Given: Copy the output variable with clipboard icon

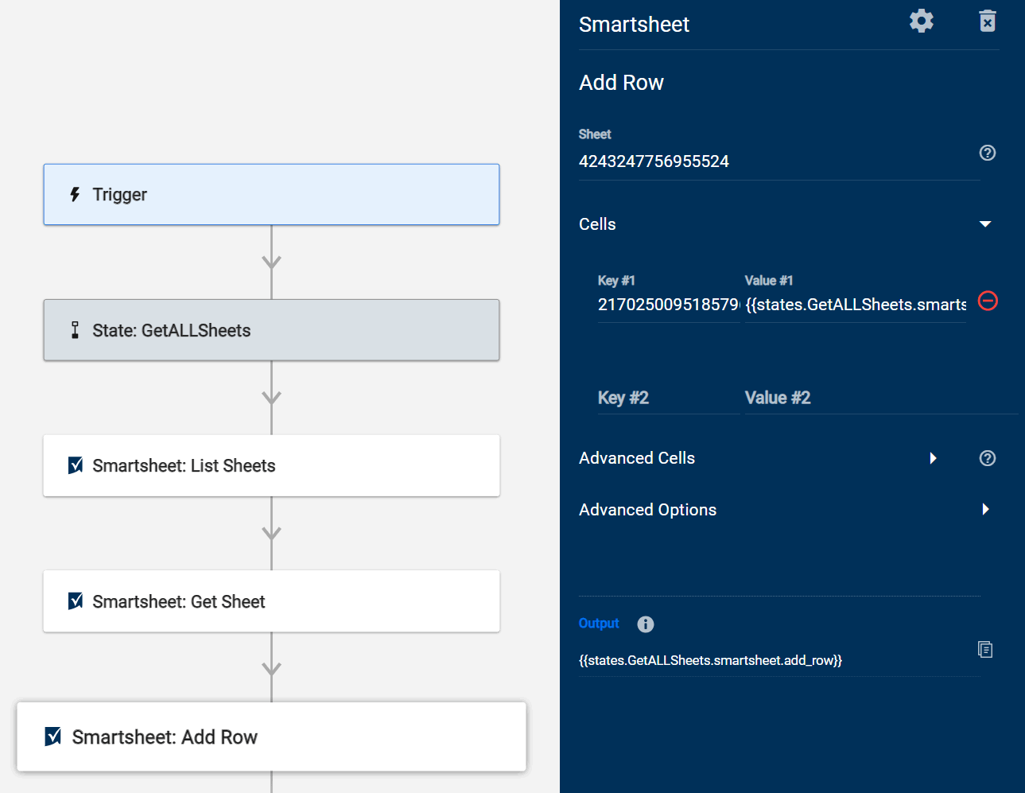Looking at the screenshot, I should point(985,650).
